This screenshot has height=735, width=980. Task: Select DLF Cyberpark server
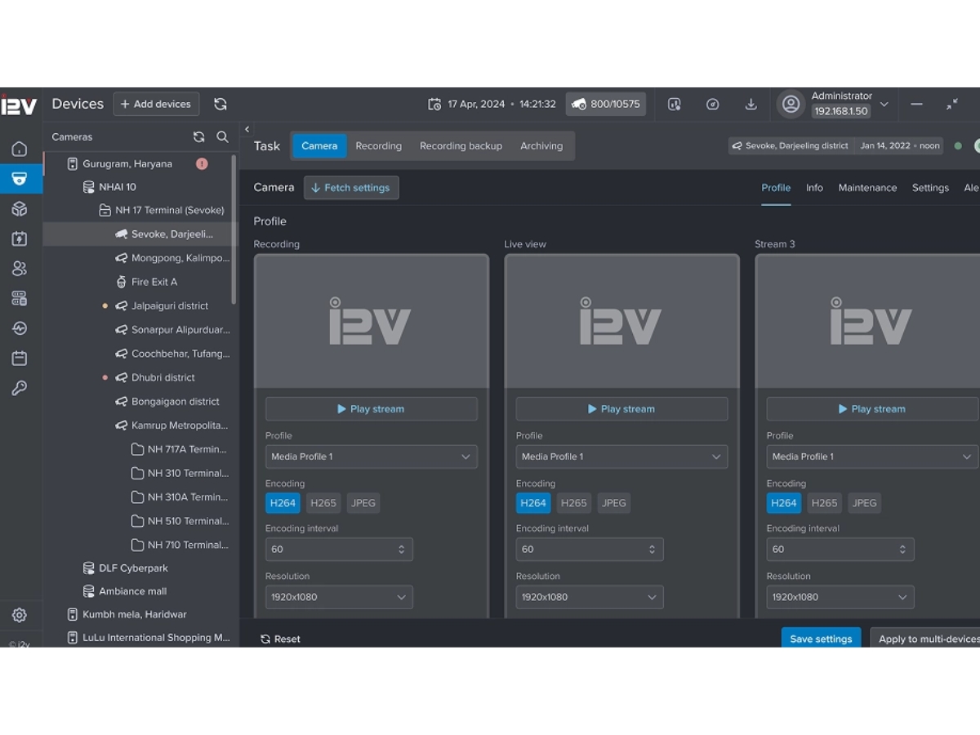[127, 568]
